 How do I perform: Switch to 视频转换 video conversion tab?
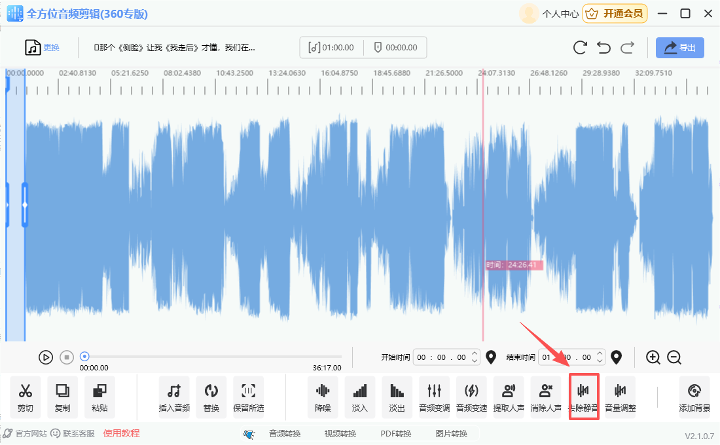pyautogui.click(x=340, y=433)
